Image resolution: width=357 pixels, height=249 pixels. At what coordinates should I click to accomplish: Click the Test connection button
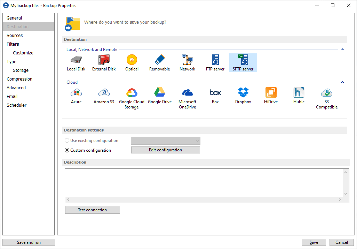click(x=93, y=210)
